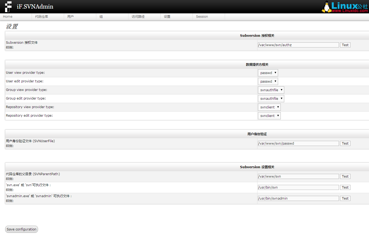The width and height of the screenshot is (369, 235).
Task: Open the Home menu item
Action: click(x=8, y=17)
